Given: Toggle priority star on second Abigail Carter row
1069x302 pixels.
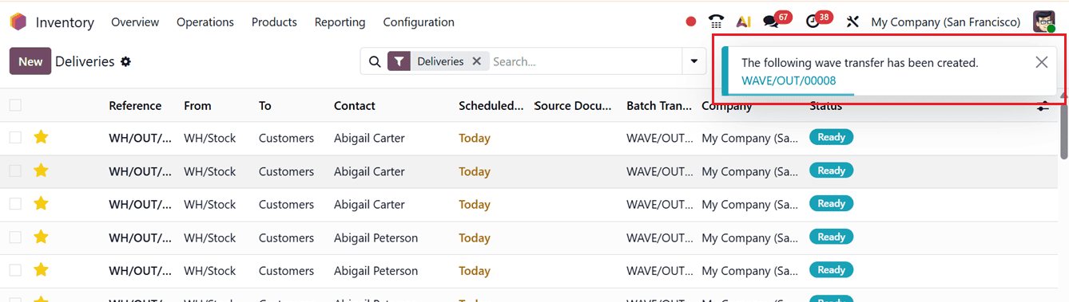Looking at the screenshot, I should [41, 171].
